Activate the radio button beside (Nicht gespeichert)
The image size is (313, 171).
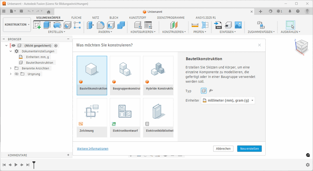tap(56, 46)
